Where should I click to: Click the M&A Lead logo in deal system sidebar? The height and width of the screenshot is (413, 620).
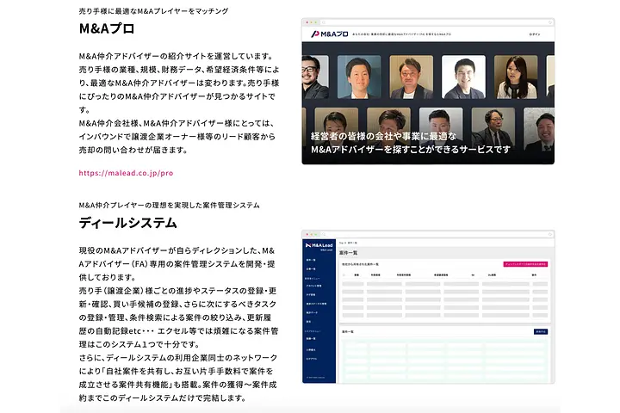[x=319, y=246]
